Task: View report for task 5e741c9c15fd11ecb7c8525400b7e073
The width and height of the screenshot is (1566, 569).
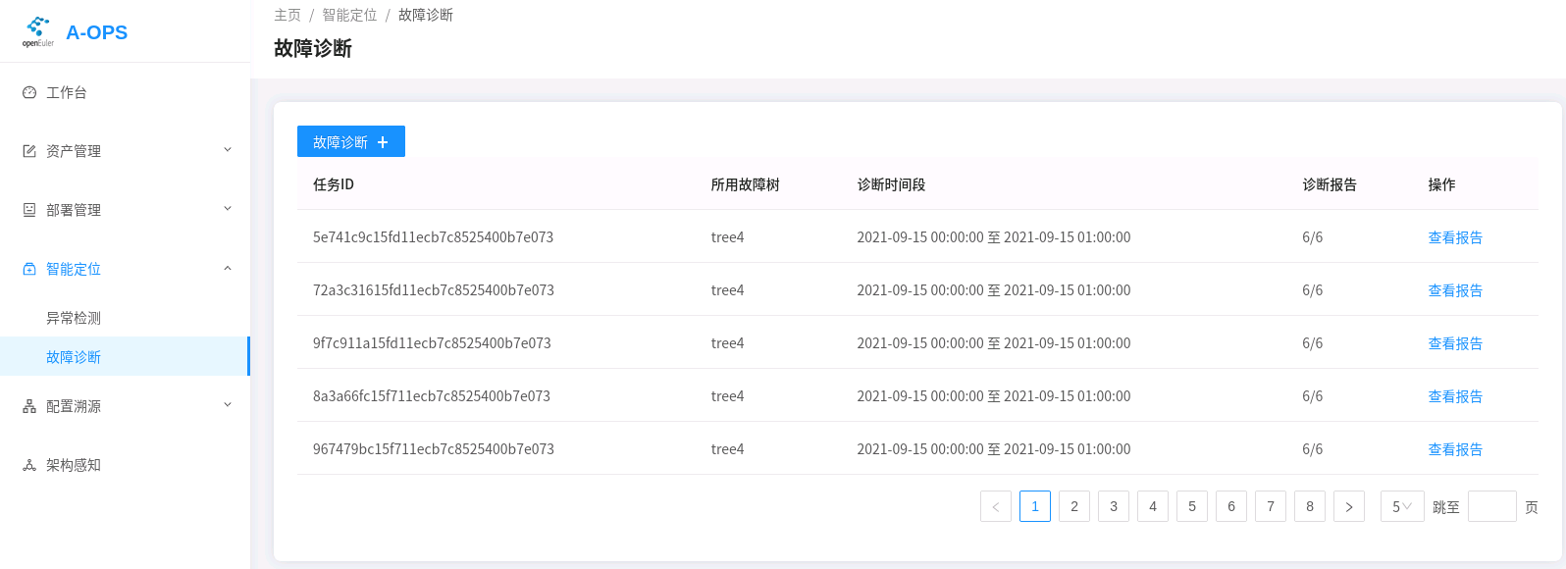Action: click(1455, 237)
